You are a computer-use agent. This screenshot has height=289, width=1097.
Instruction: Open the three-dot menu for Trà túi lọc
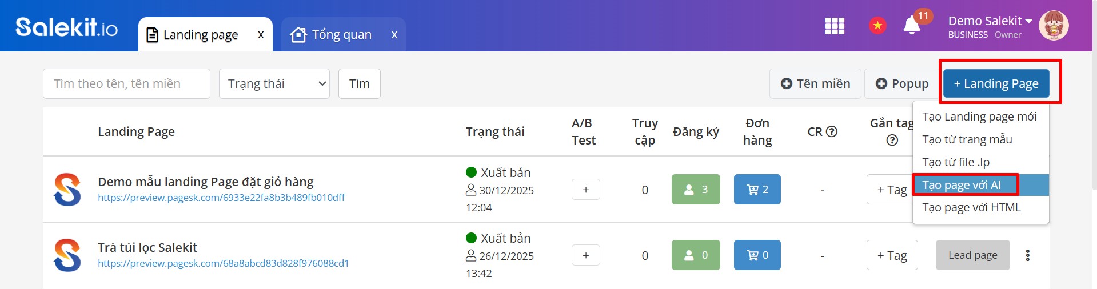[x=1027, y=255]
